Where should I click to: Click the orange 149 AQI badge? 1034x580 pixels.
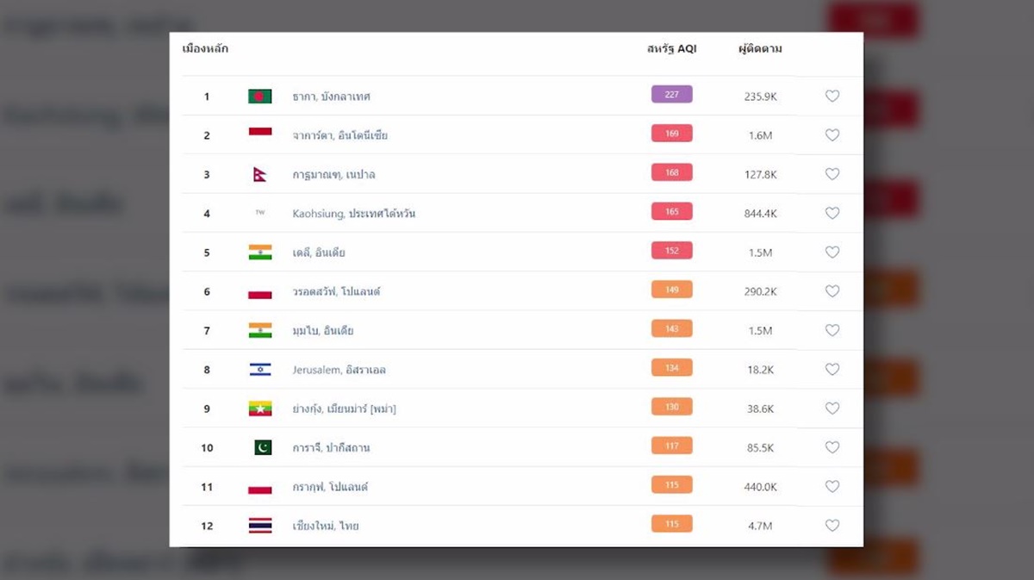click(x=671, y=290)
